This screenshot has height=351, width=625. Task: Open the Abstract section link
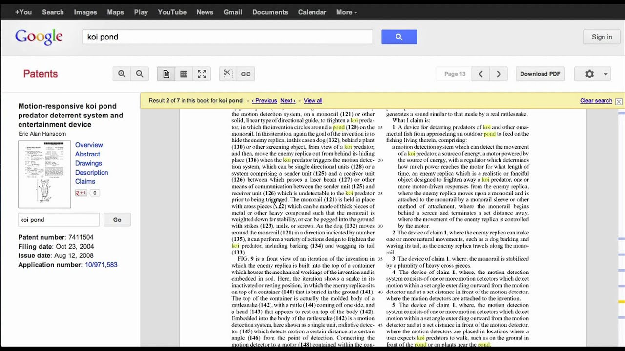(87, 154)
